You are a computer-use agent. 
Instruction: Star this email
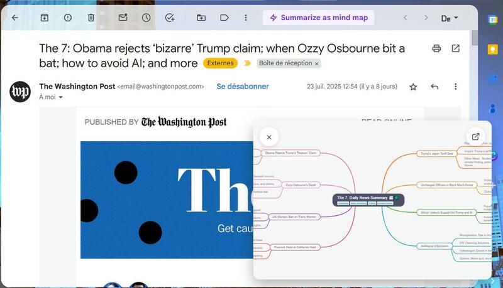click(413, 87)
